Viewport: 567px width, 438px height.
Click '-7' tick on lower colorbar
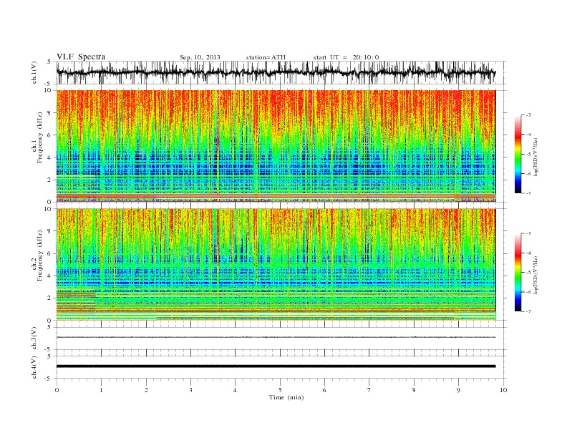[528, 311]
